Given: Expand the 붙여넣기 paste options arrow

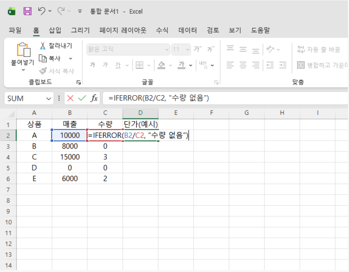Looking at the screenshot, I should pos(23,70).
